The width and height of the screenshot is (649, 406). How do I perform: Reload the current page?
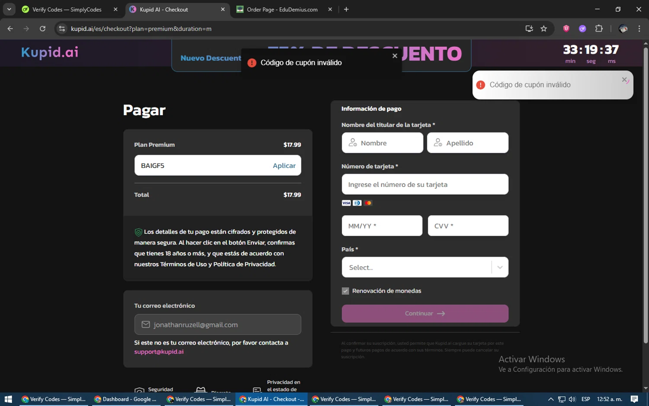[42, 29]
